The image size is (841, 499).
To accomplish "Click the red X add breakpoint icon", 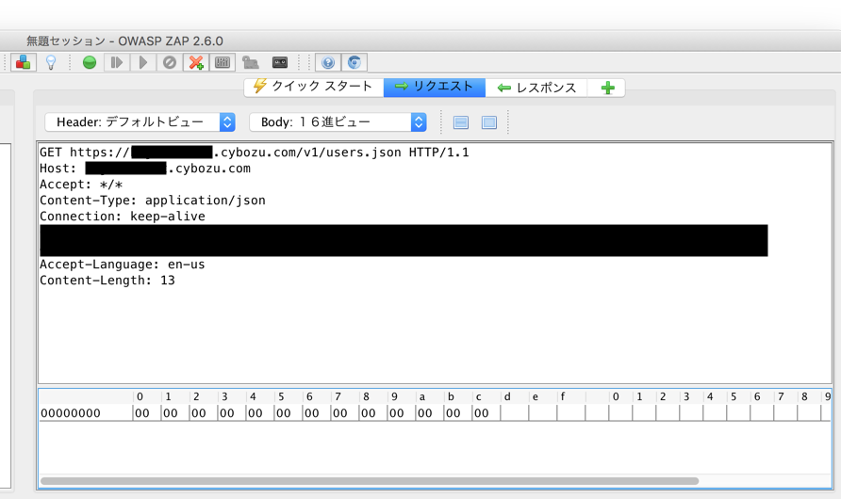I will pos(196,63).
